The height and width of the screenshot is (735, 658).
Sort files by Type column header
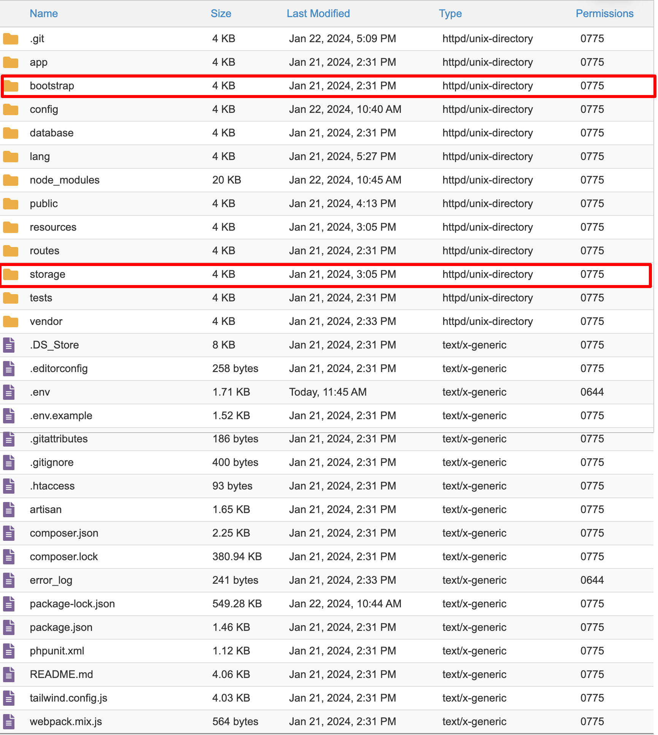[450, 14]
